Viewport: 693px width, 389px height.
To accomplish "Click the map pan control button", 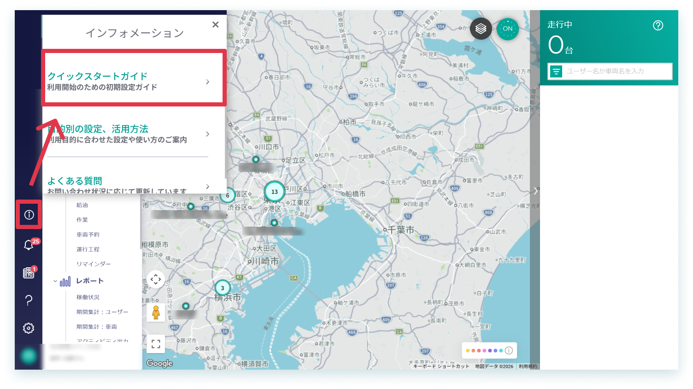I will (156, 279).
